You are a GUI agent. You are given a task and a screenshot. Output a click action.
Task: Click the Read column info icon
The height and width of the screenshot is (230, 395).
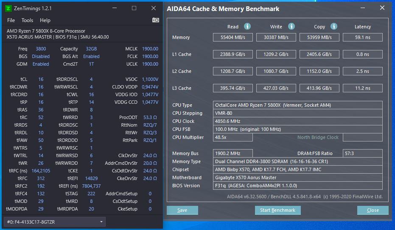[x=247, y=26]
